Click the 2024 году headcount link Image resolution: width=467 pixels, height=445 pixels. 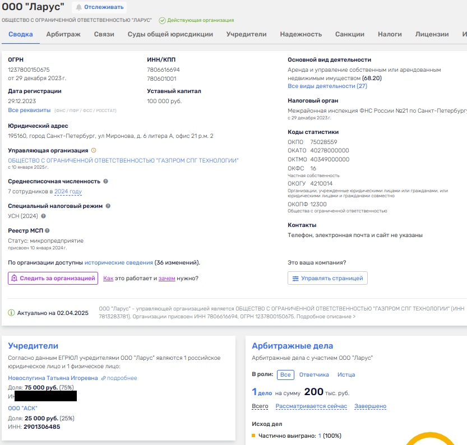tap(68, 191)
